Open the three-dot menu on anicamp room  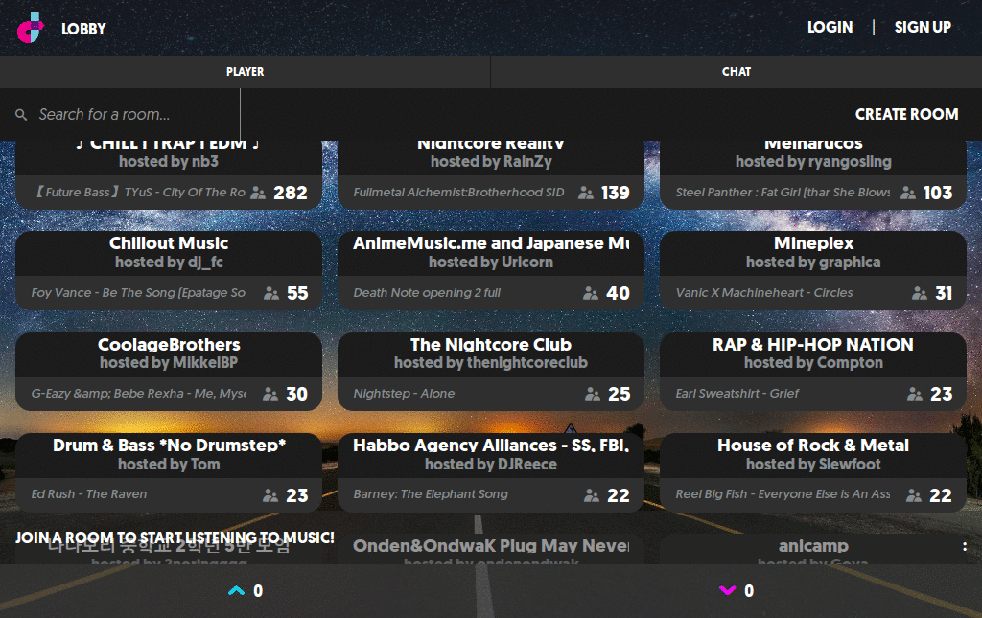pos(964,547)
